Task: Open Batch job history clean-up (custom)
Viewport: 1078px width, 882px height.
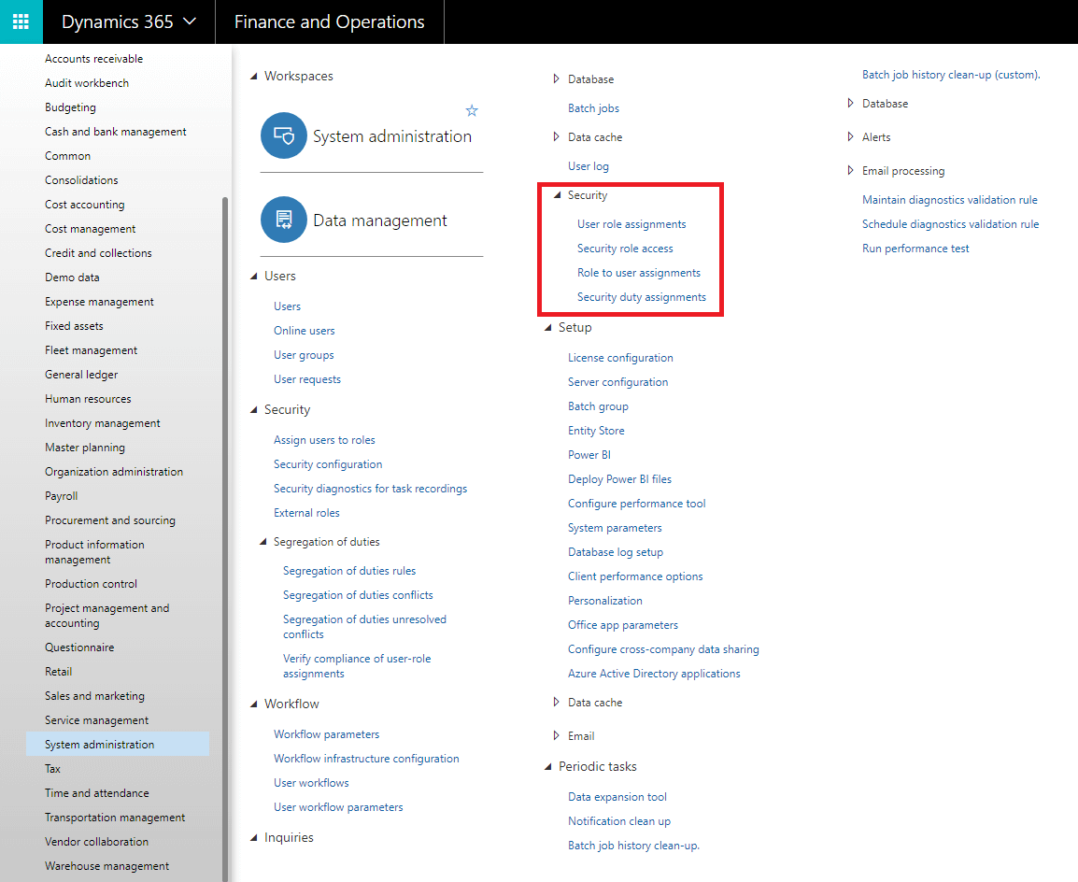Action: pos(952,75)
